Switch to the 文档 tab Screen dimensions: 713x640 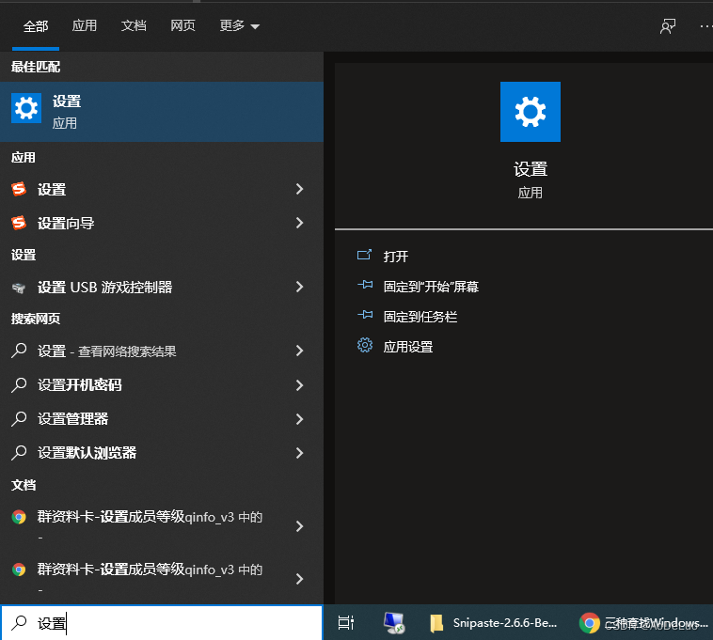tap(134, 26)
